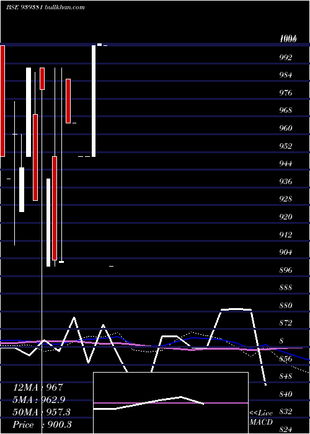The height and width of the screenshot is (434, 310).
Task: Click the BSE bullkhan.com header text
Action: coord(45,7)
